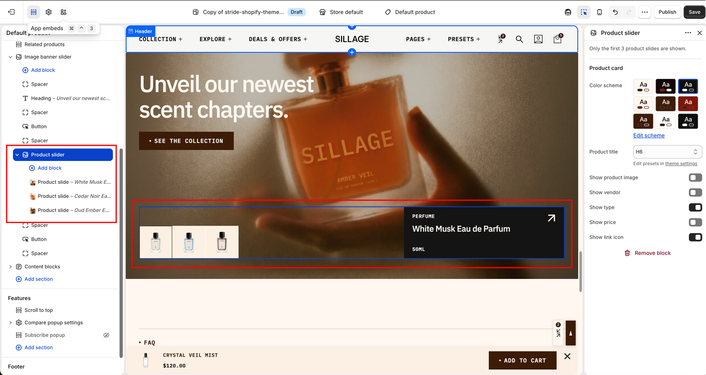The image size is (706, 375).
Task: Open PAGES menu in store header
Action: [x=418, y=39]
